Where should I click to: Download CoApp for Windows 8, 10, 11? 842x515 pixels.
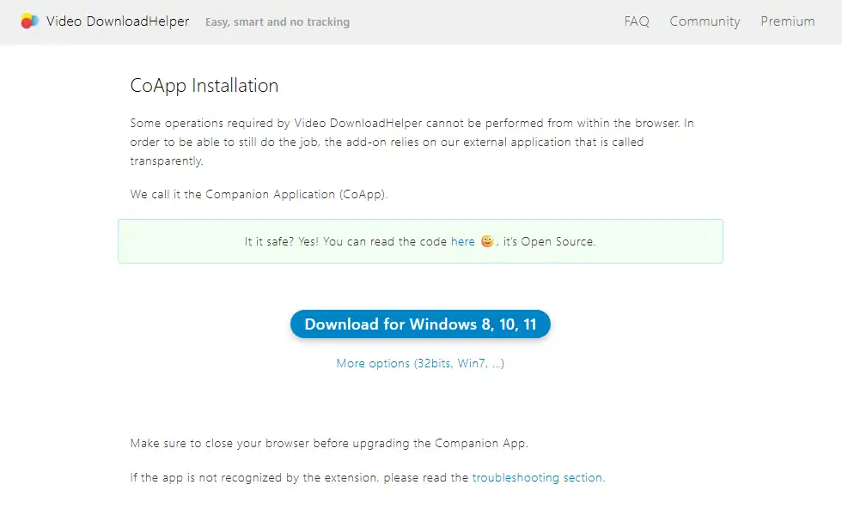point(420,324)
